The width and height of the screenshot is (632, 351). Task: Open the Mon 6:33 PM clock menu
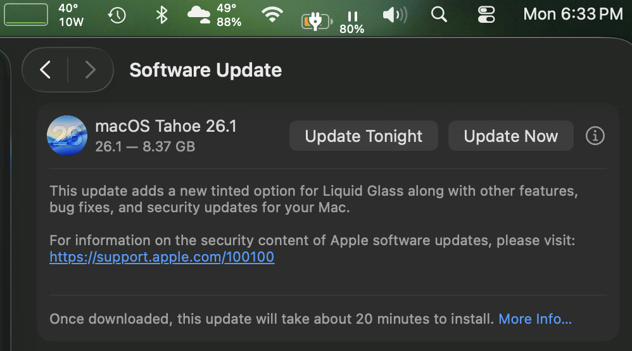click(572, 15)
